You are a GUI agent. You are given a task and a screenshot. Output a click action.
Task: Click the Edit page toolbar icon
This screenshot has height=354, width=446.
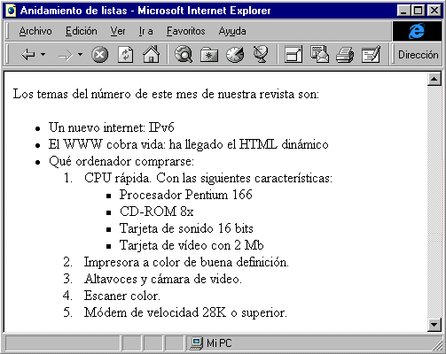click(372, 54)
